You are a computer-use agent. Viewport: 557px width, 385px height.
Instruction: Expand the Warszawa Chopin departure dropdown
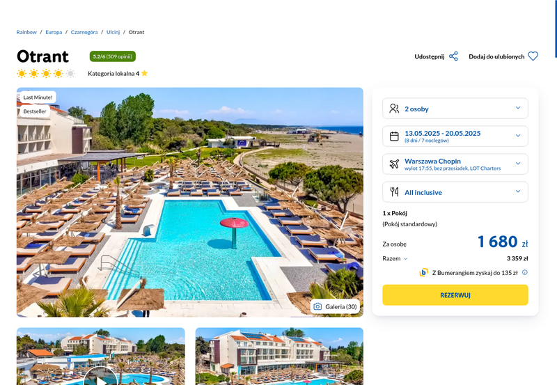pyautogui.click(x=455, y=164)
